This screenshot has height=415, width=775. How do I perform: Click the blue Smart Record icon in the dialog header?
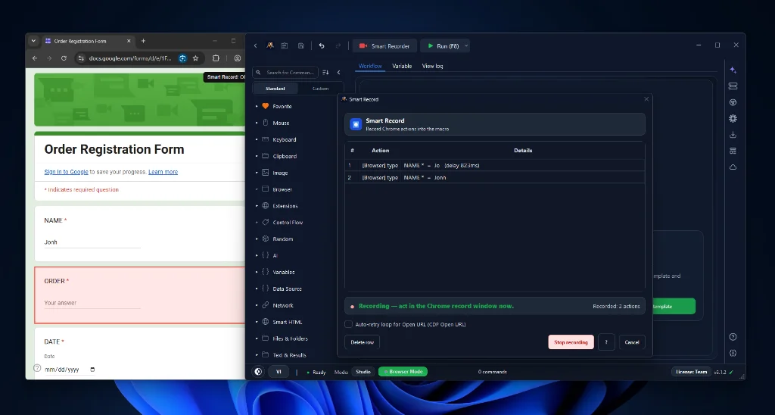[x=356, y=124]
